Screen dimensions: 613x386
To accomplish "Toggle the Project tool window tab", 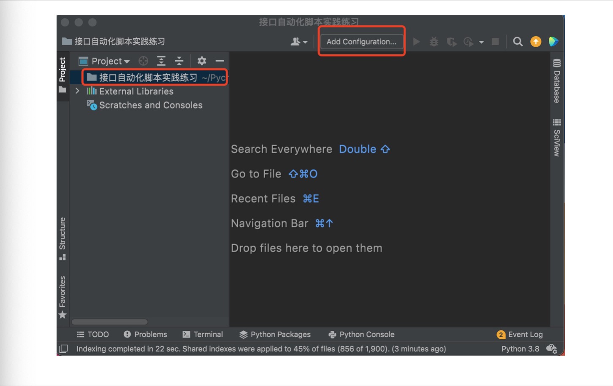I will tap(62, 75).
